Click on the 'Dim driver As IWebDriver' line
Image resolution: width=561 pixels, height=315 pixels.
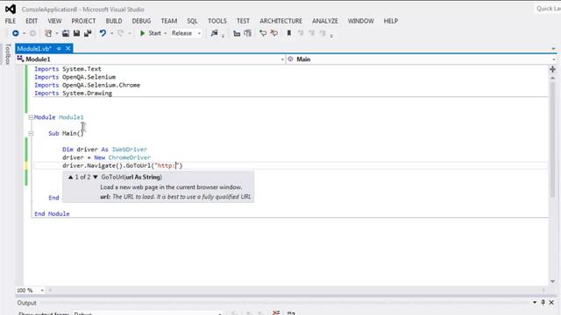104,150
